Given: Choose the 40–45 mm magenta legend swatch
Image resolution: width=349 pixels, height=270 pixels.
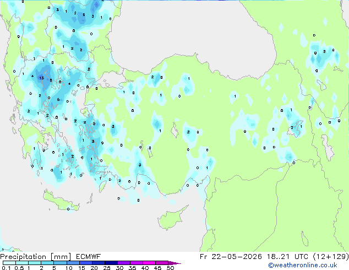Looking at the screenshot, I should [x=149, y=263].
